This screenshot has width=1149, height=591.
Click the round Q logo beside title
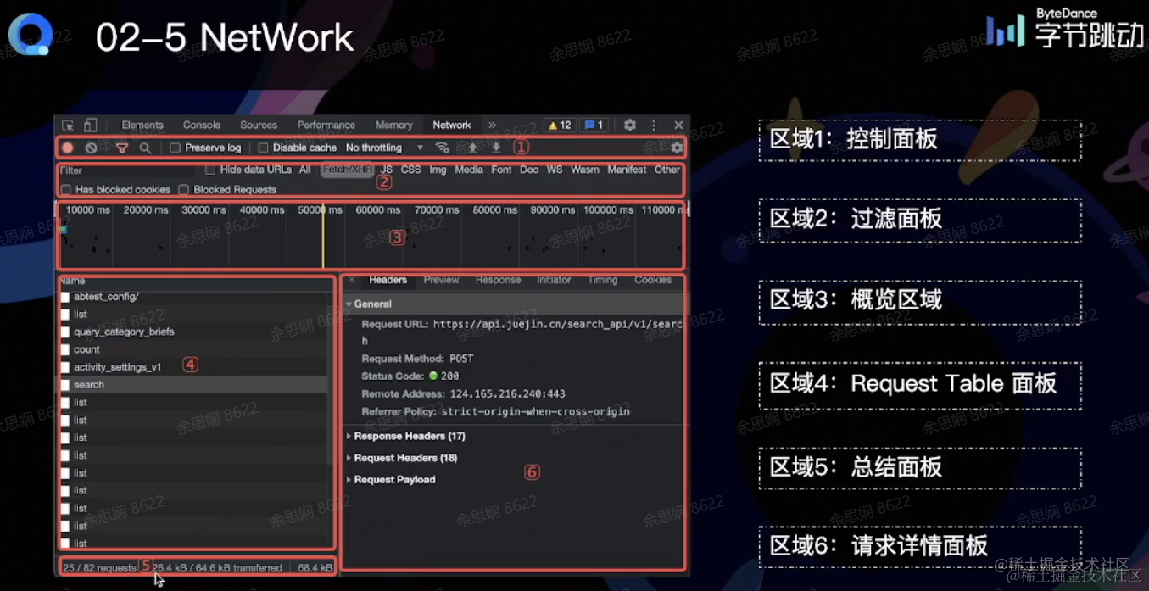click(x=30, y=35)
